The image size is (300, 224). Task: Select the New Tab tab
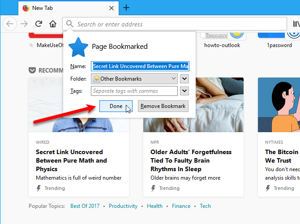(69, 8)
